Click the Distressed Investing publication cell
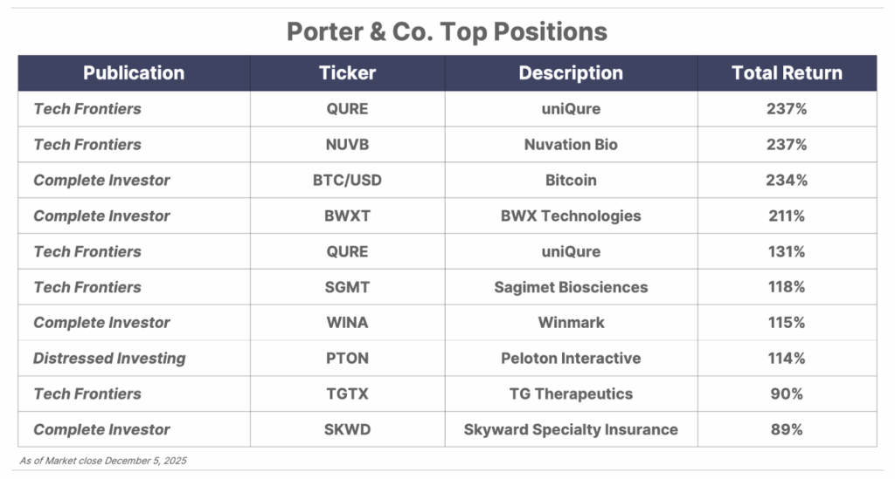Viewport: 895px width, 479px height. coord(109,359)
